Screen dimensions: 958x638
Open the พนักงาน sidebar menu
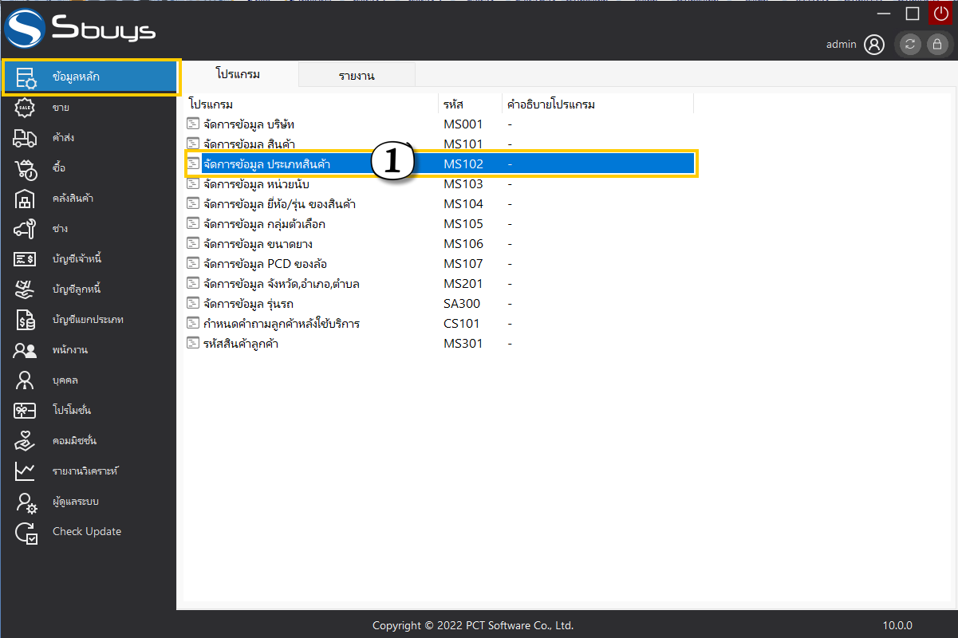coord(69,350)
